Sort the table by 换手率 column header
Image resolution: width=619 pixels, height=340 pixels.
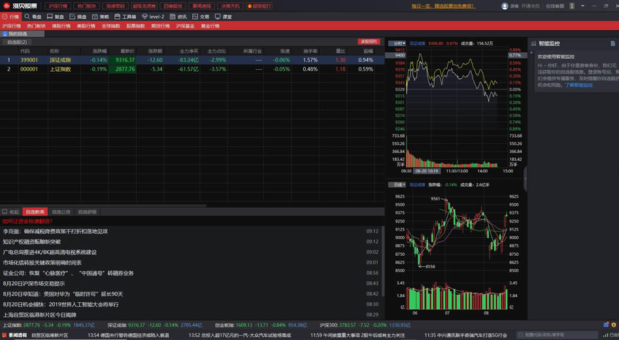pos(310,51)
